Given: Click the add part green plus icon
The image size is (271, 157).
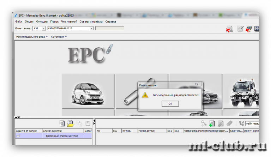Looking at the screenshot, I should pos(212,123).
